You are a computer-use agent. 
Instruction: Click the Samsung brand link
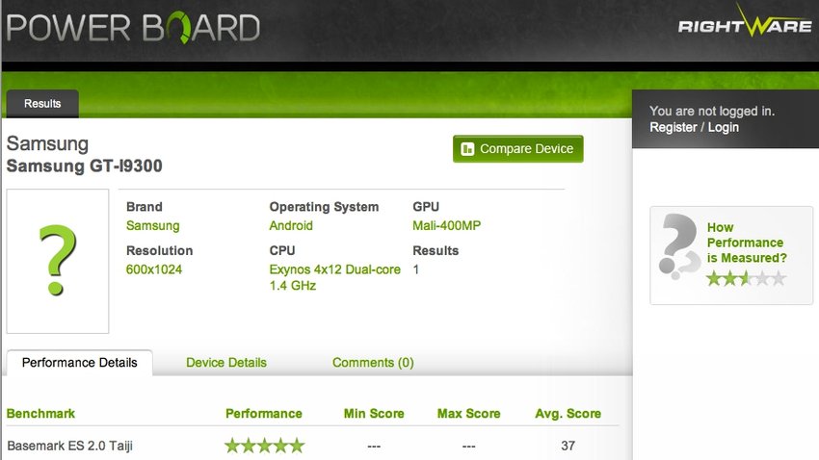(152, 226)
